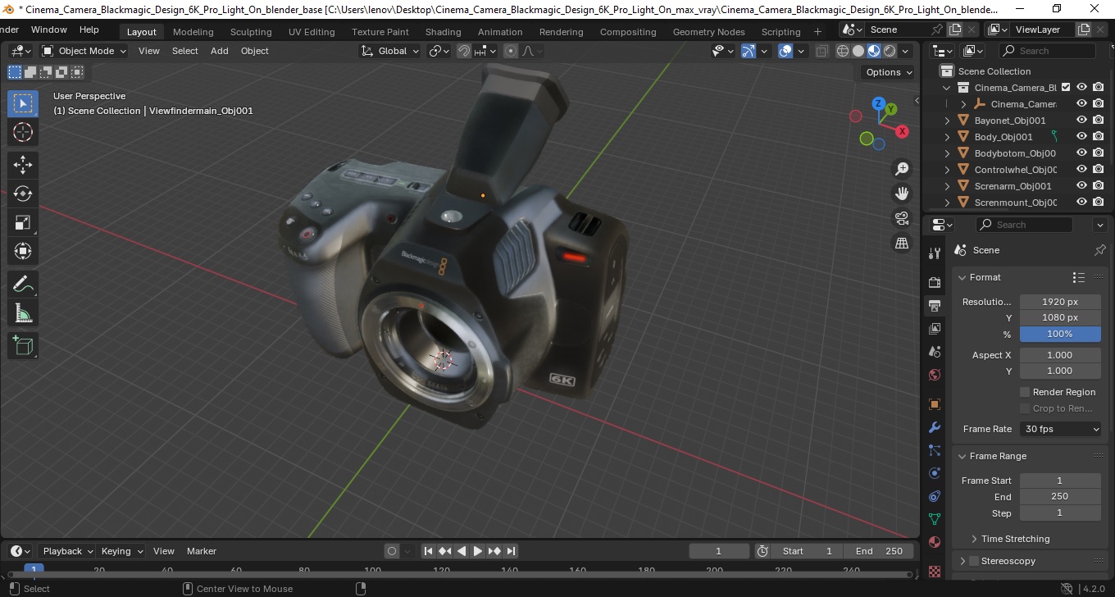Hide Body_Obj001 in the viewport

1082,136
